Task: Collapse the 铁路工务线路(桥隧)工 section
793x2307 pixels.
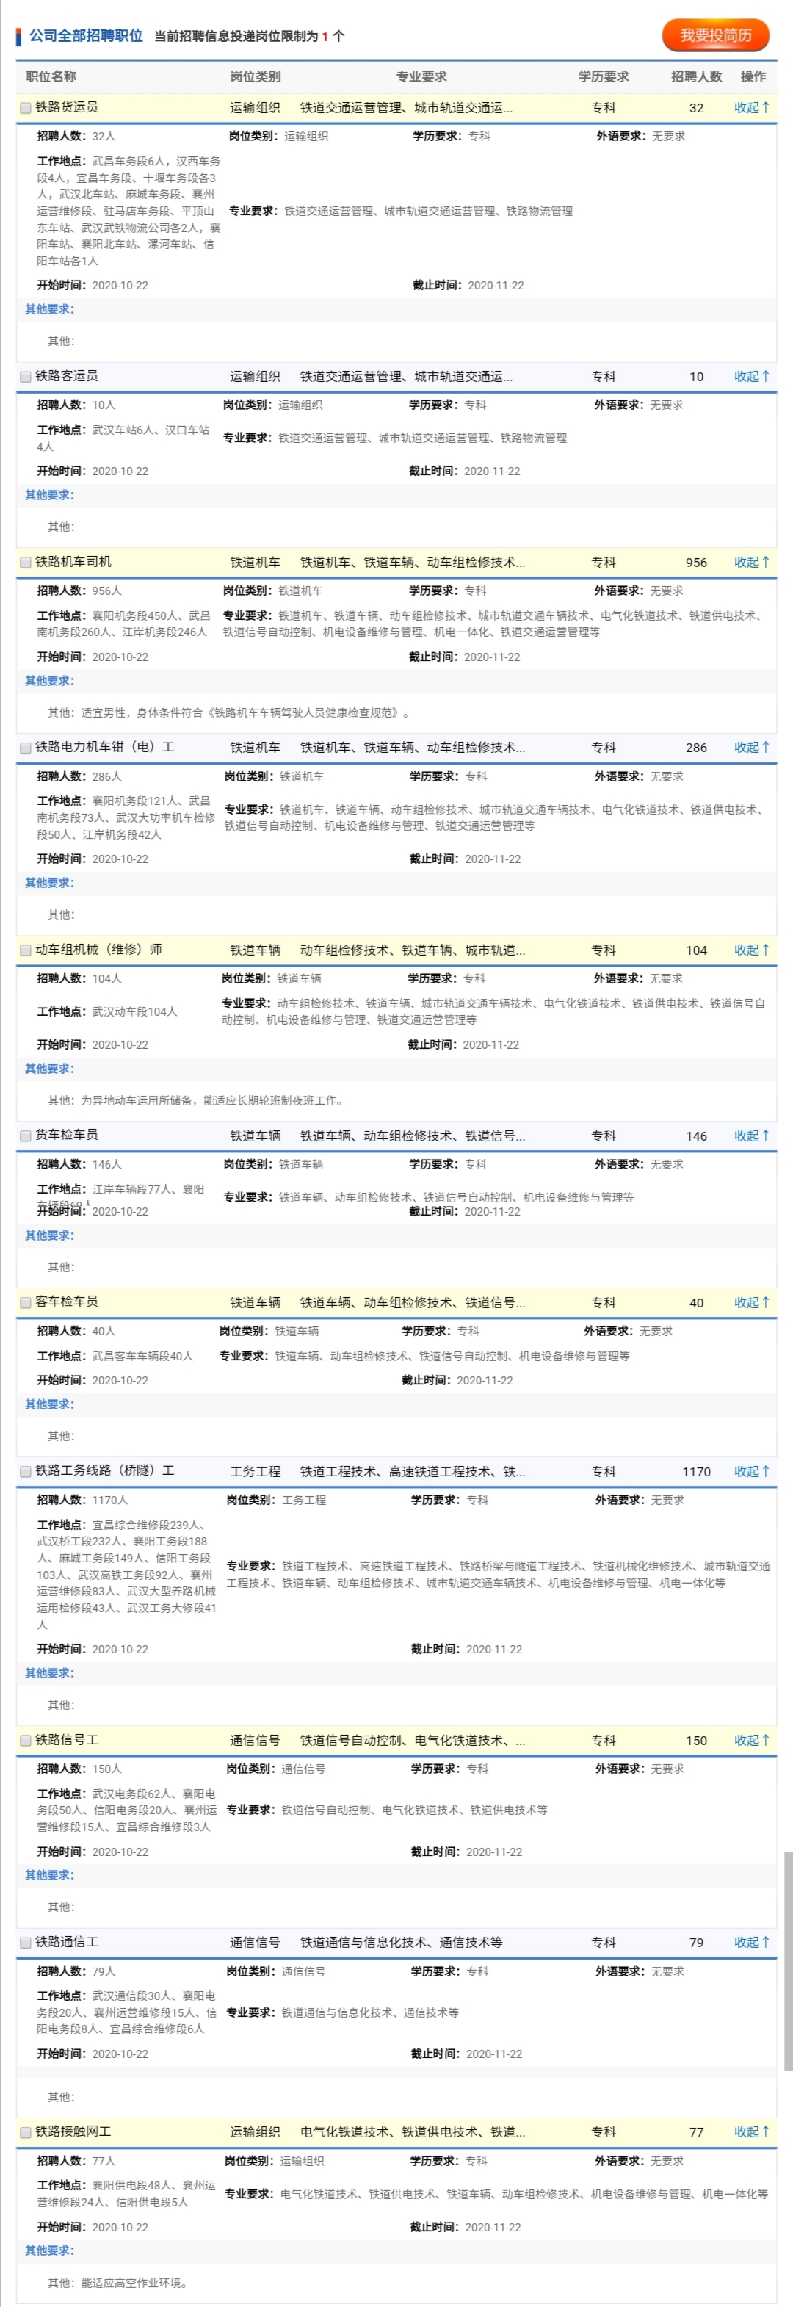Action: click(751, 1471)
